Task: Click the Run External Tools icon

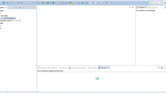Action: (53, 3)
